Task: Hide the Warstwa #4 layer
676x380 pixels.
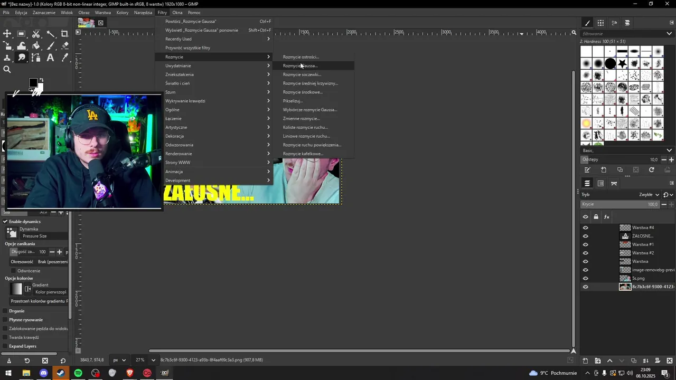Action: pyautogui.click(x=585, y=227)
